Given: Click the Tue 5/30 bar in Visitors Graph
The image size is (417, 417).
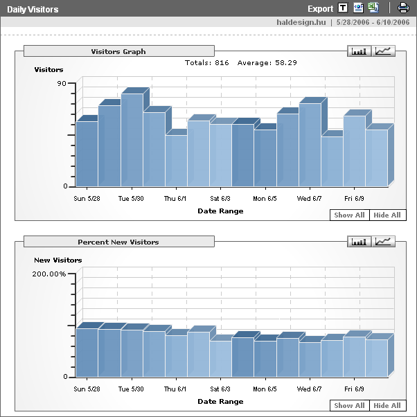Looking at the screenshot, I should point(132,142).
